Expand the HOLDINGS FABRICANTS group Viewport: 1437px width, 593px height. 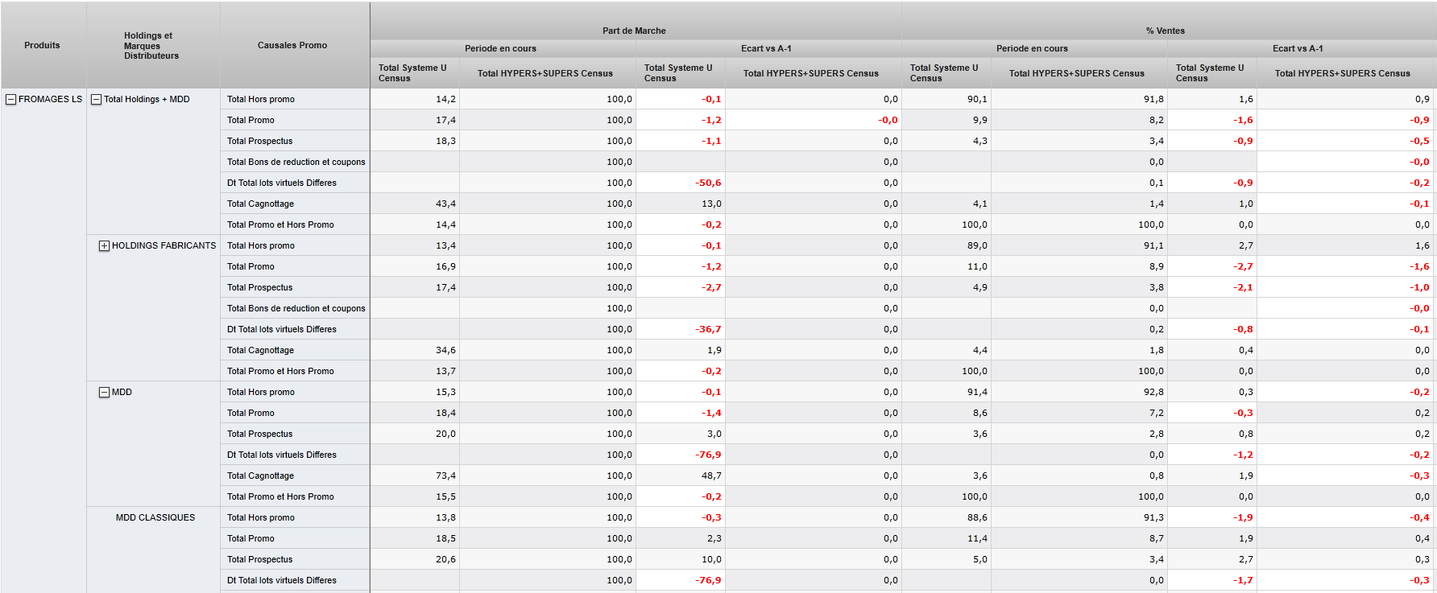[x=105, y=246]
